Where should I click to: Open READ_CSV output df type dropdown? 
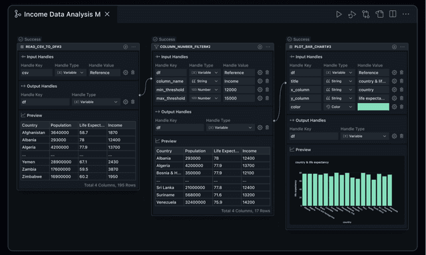point(96,102)
